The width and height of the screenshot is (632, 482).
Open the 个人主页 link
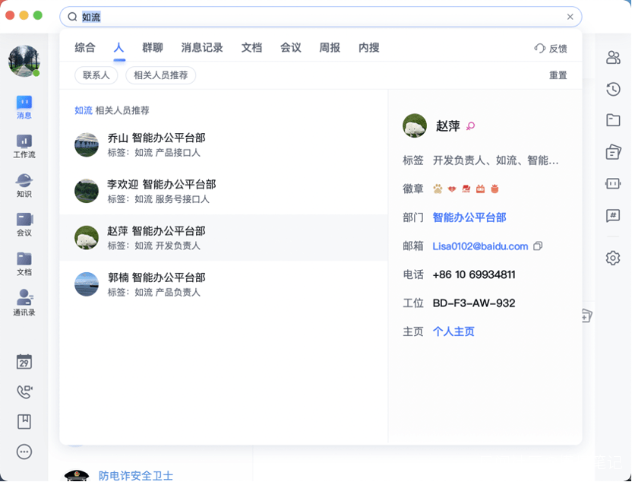pyautogui.click(x=453, y=331)
